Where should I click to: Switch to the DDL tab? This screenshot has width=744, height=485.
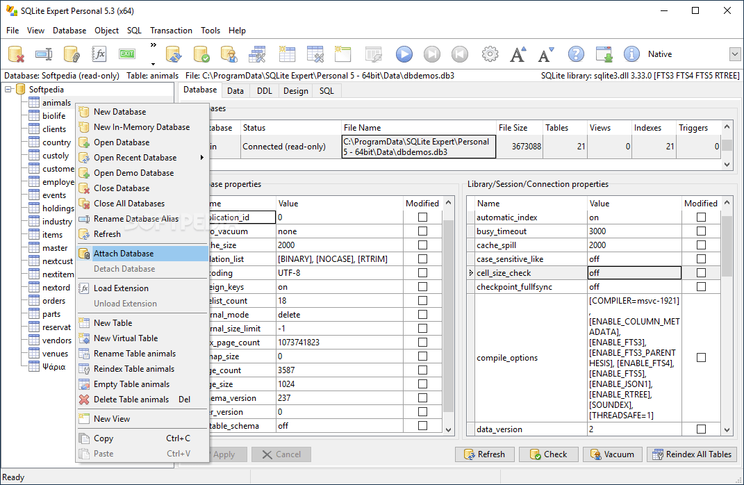(264, 90)
